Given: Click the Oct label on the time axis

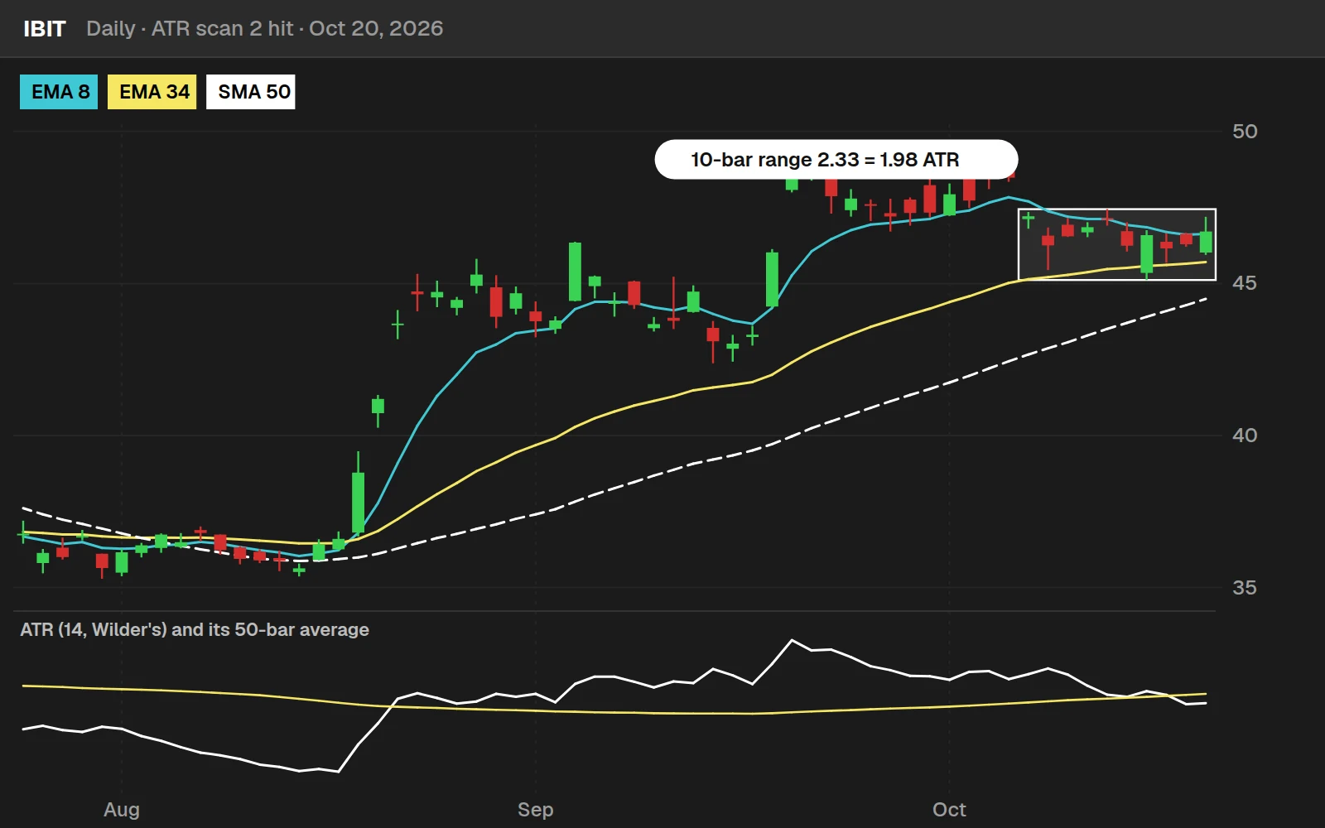Looking at the screenshot, I should (949, 810).
